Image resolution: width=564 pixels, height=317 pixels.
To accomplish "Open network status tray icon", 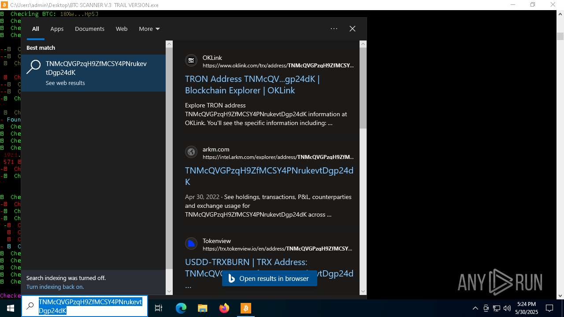I will pos(497,308).
